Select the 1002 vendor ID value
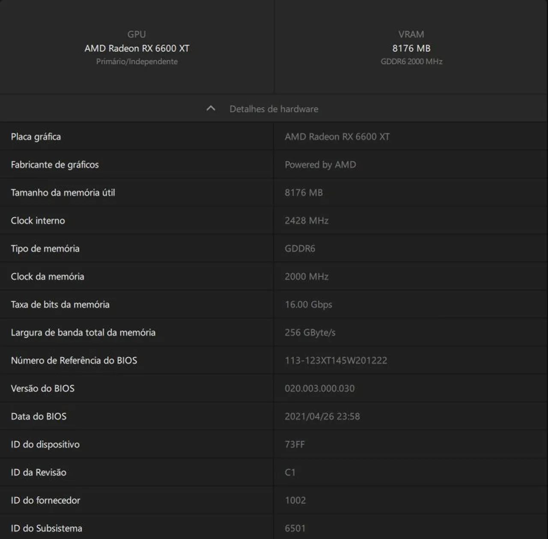 (x=295, y=500)
